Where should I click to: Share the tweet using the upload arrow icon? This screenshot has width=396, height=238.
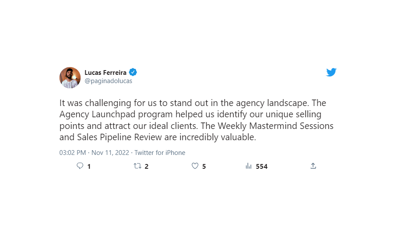click(x=313, y=166)
